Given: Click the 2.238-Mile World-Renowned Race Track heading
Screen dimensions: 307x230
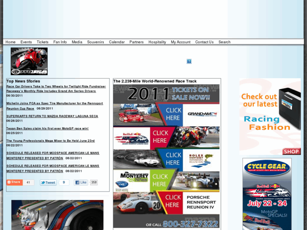Looking at the screenshot, I should pos(155,81).
